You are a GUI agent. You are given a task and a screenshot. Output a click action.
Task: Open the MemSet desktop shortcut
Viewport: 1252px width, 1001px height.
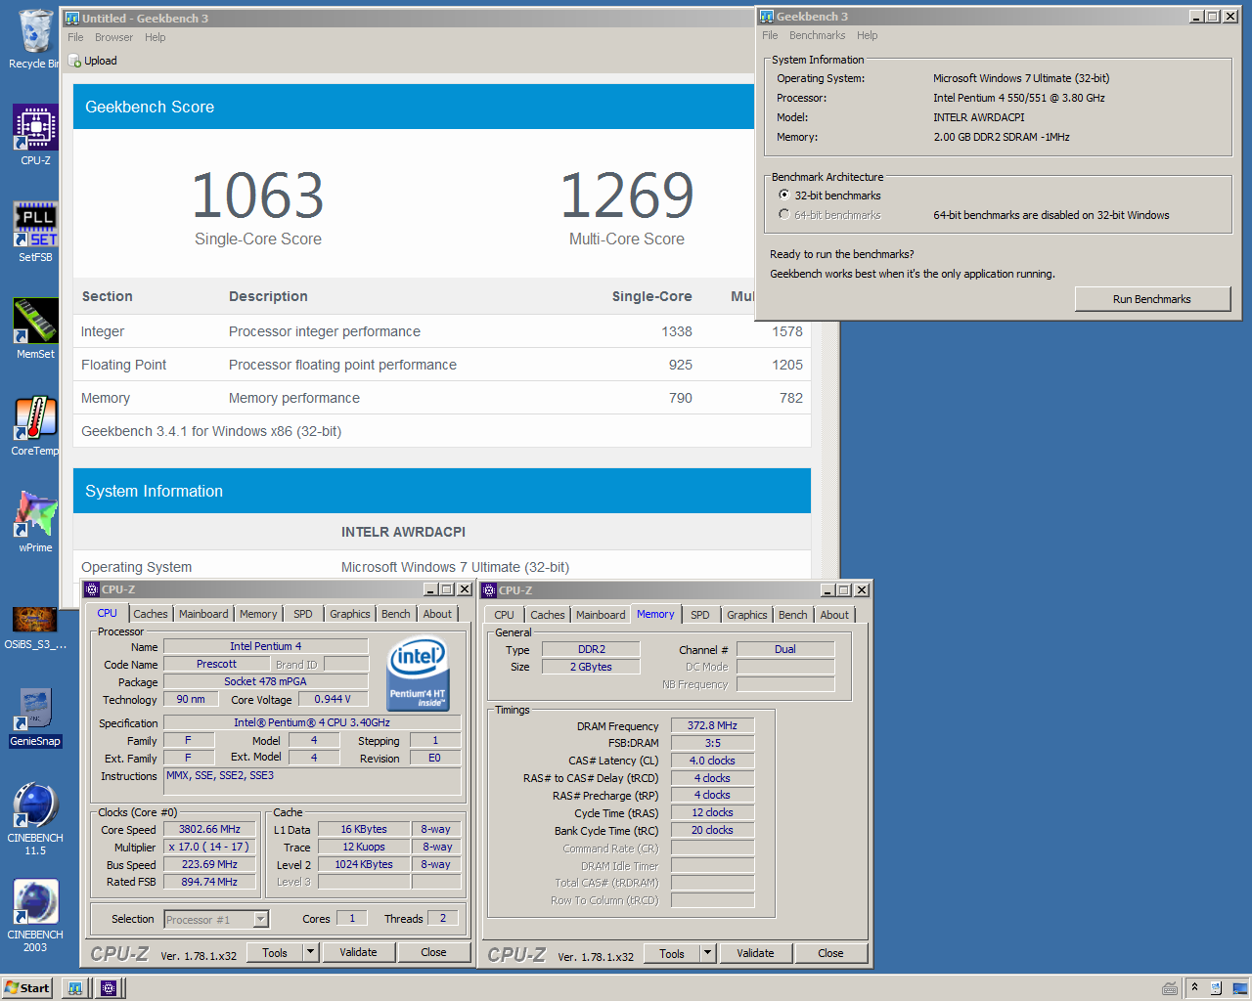click(35, 328)
